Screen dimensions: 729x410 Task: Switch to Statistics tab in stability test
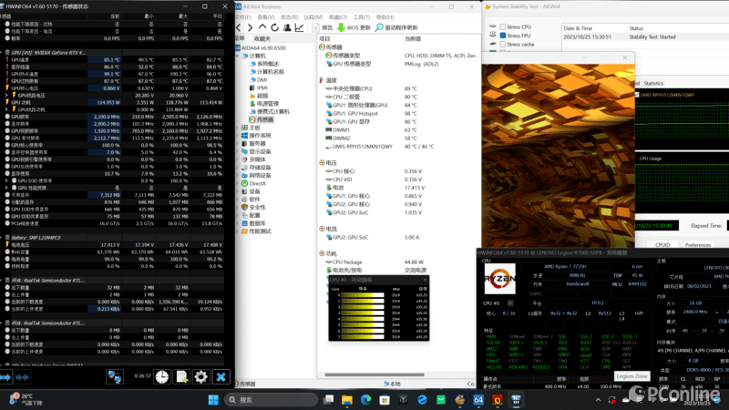(x=653, y=83)
